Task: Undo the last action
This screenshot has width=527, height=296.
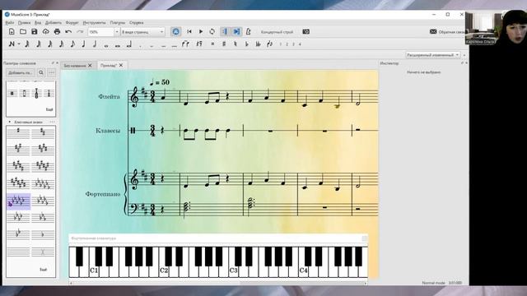Action: [68, 32]
